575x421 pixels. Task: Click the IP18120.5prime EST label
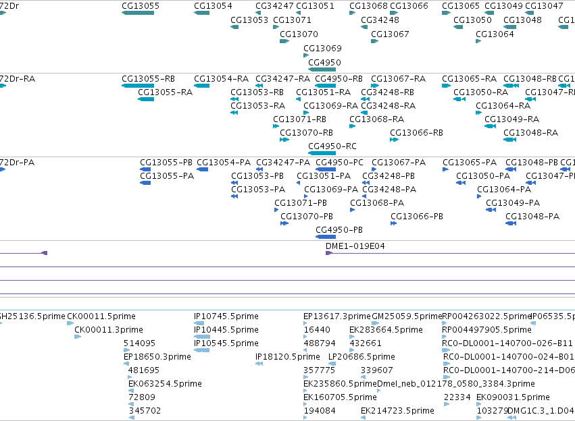pos(288,357)
